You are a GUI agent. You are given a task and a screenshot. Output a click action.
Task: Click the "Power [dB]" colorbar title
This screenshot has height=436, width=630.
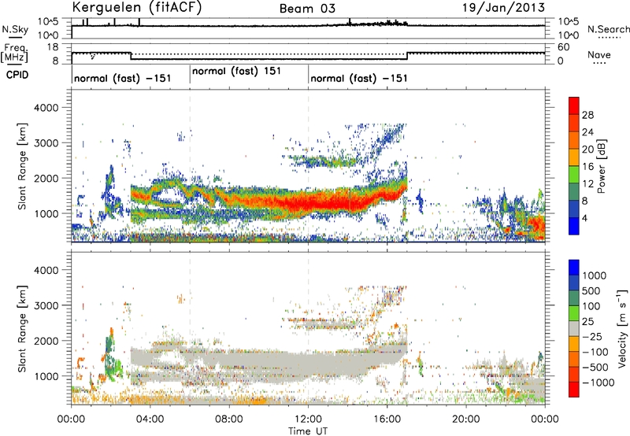click(x=601, y=166)
